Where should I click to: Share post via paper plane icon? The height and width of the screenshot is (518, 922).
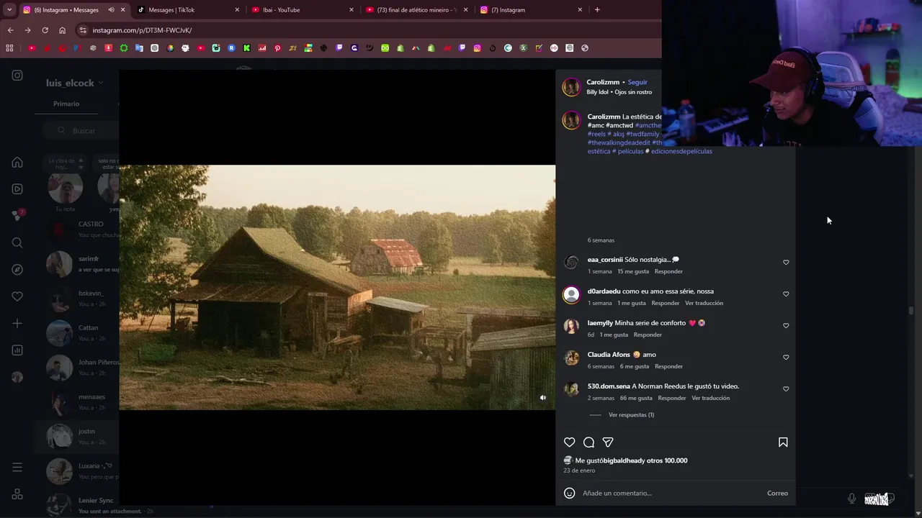click(x=608, y=442)
